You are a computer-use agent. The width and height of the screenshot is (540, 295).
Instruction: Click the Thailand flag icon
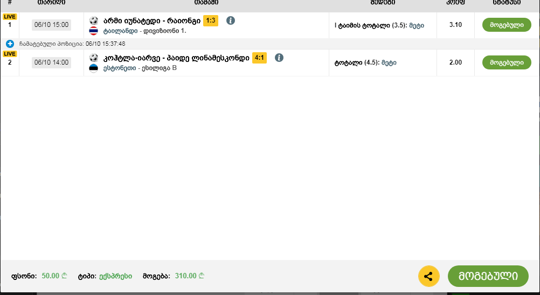click(93, 31)
